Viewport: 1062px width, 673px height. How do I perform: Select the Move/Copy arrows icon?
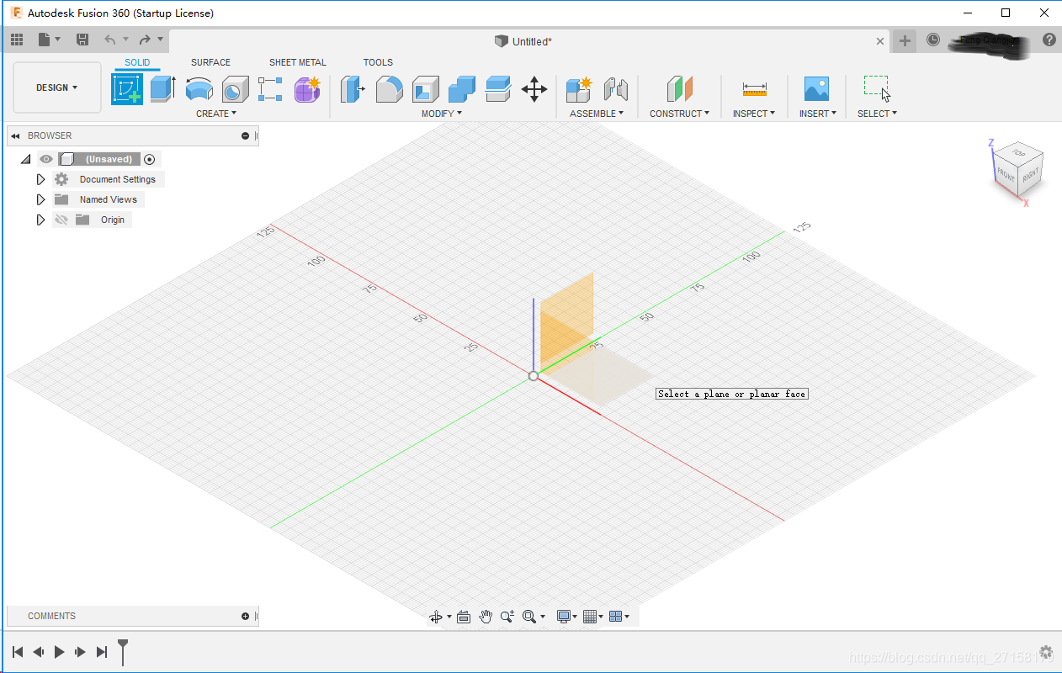click(534, 88)
